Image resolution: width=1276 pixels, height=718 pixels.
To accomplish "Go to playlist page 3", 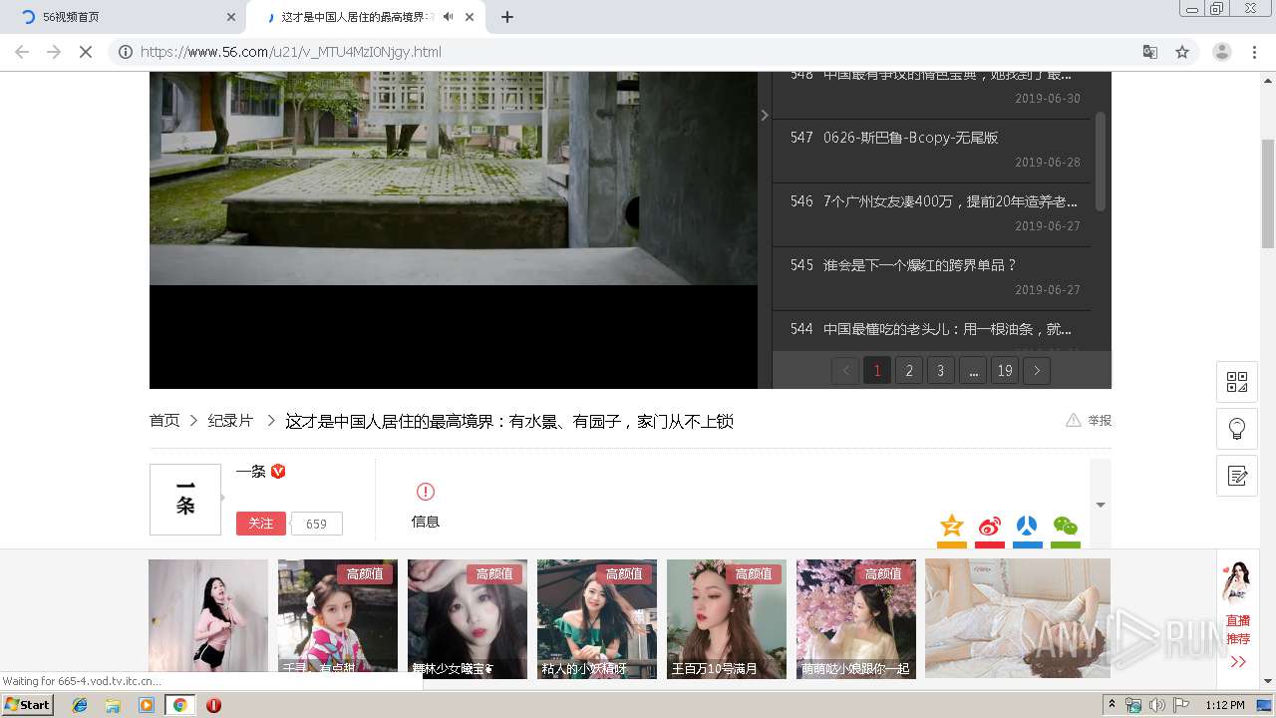I will 941,371.
